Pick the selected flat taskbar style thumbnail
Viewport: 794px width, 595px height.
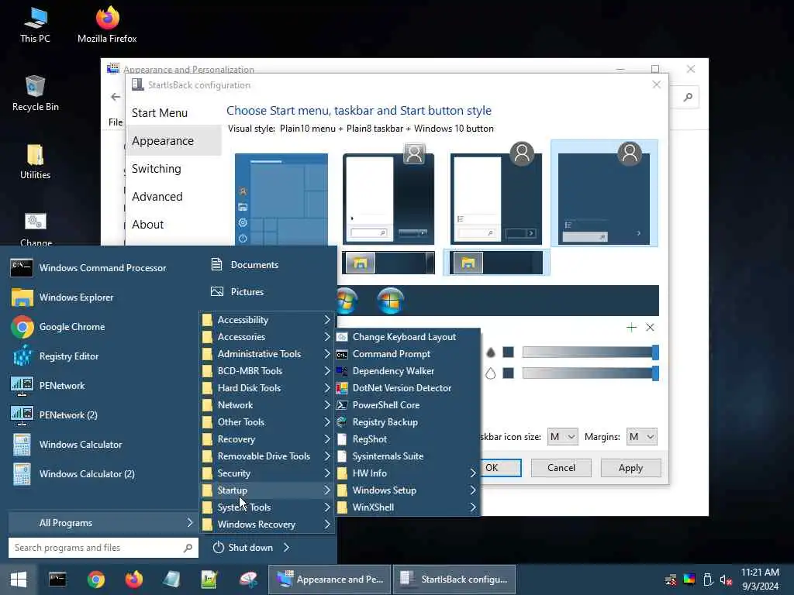point(496,263)
